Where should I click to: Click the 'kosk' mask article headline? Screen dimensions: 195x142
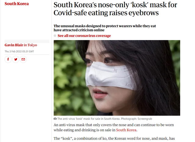click(x=115, y=9)
